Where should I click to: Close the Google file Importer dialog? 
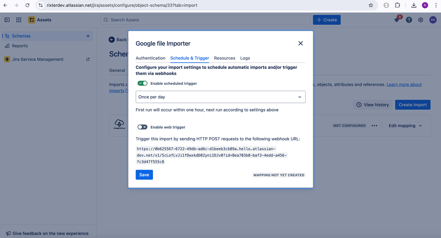point(301,43)
